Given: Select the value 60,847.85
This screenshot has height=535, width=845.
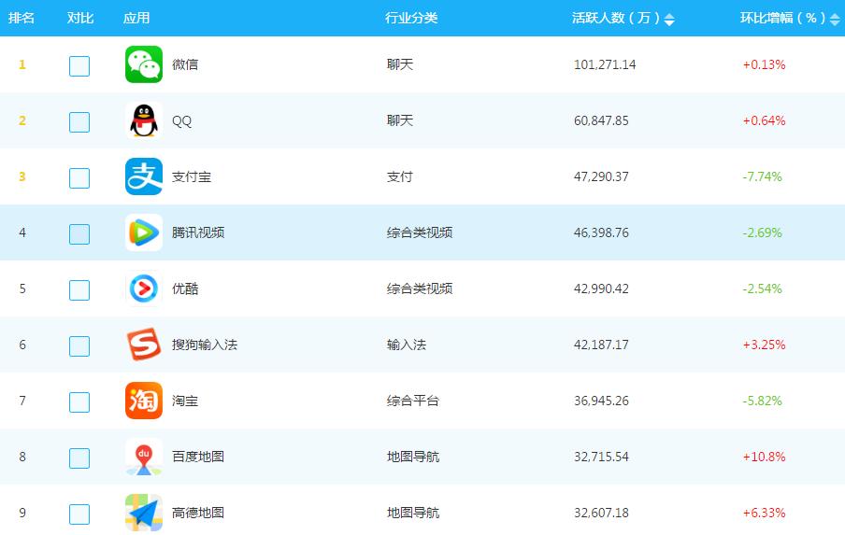Looking at the screenshot, I should 601,120.
